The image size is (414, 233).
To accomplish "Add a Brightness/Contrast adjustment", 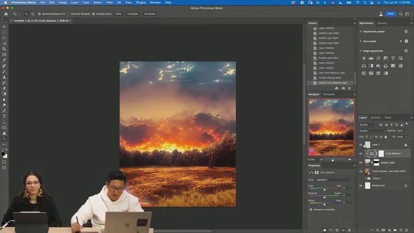I will pyautogui.click(x=364, y=58).
